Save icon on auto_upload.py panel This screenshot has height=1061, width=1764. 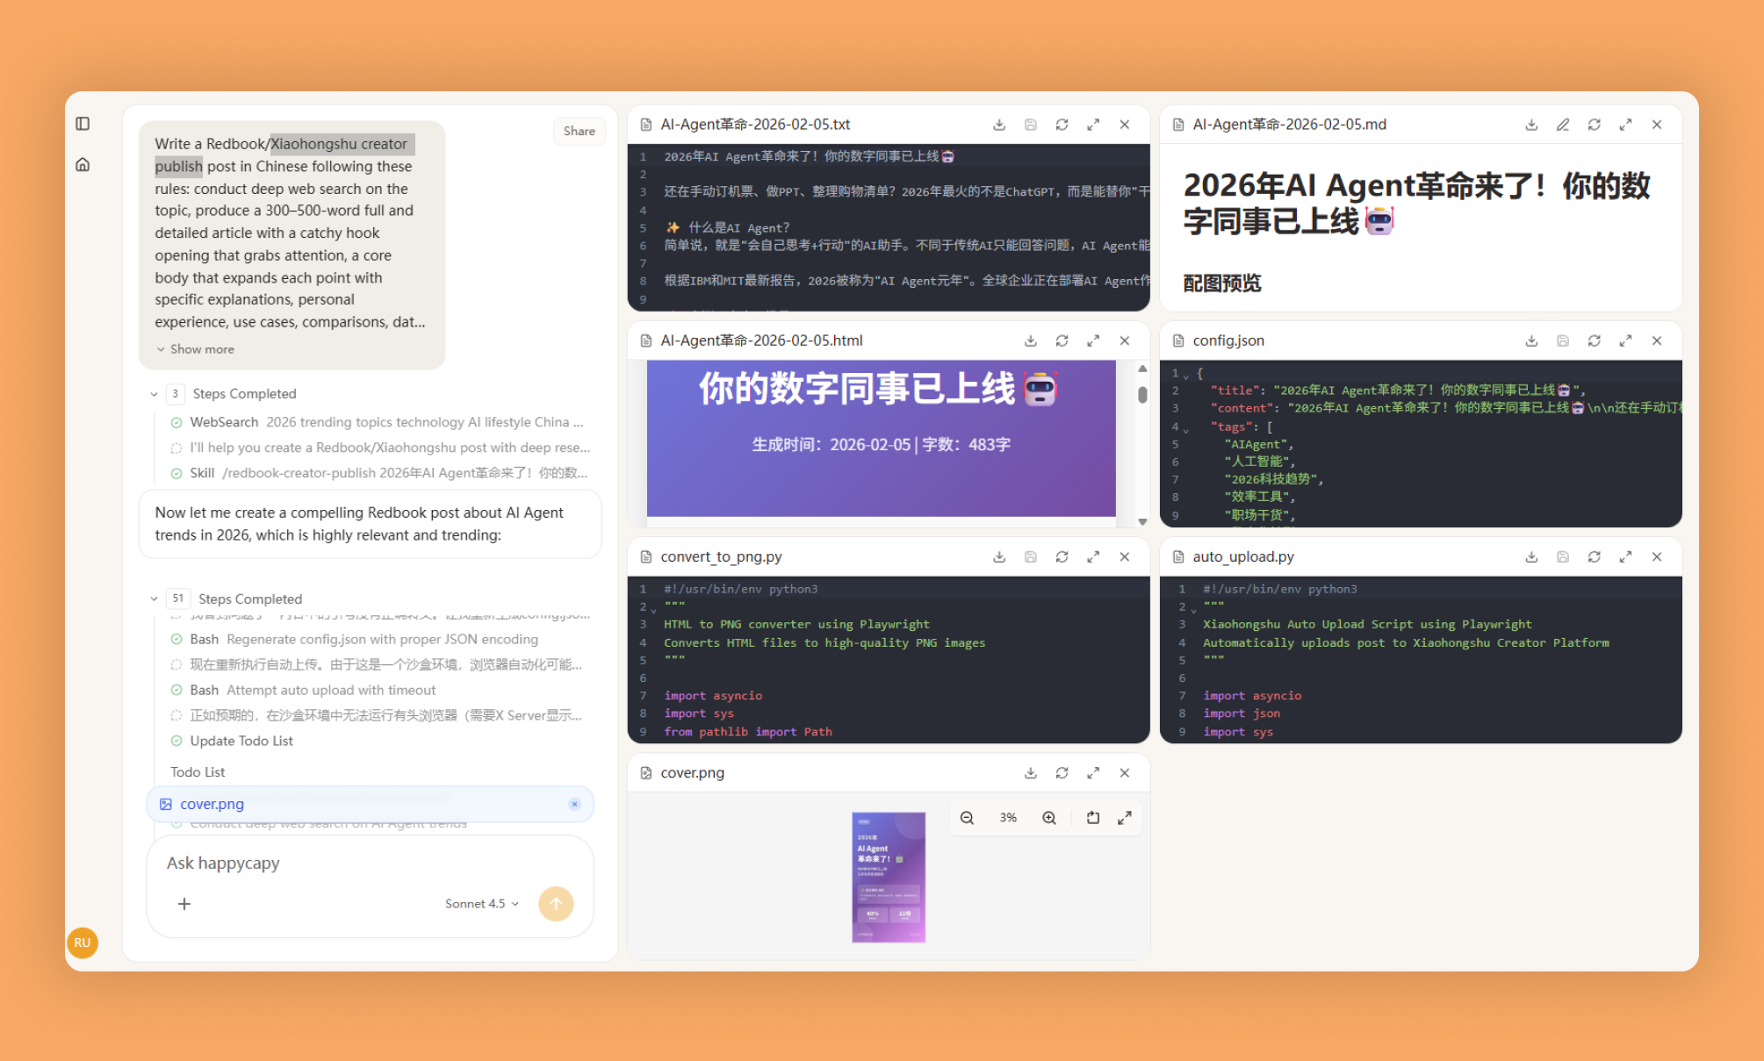pos(1563,556)
